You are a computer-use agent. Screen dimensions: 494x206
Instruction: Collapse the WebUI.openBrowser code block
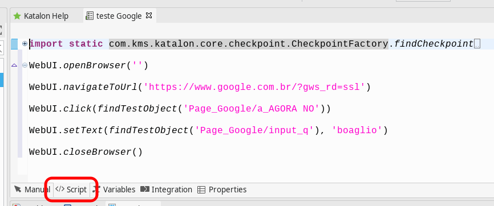coord(25,65)
